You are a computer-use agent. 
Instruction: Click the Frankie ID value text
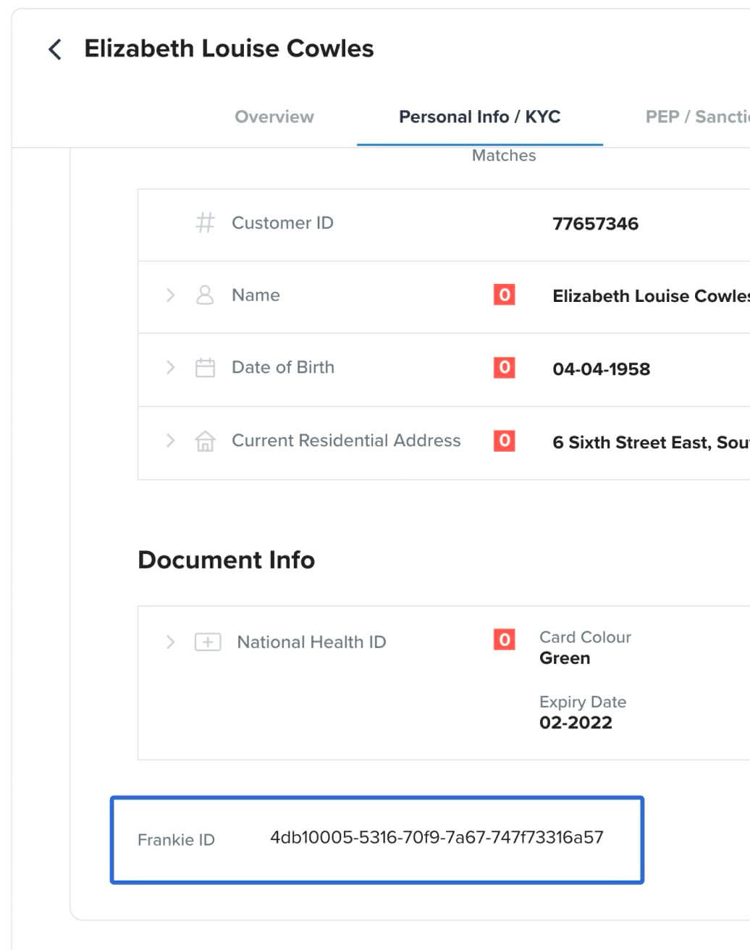click(x=437, y=838)
